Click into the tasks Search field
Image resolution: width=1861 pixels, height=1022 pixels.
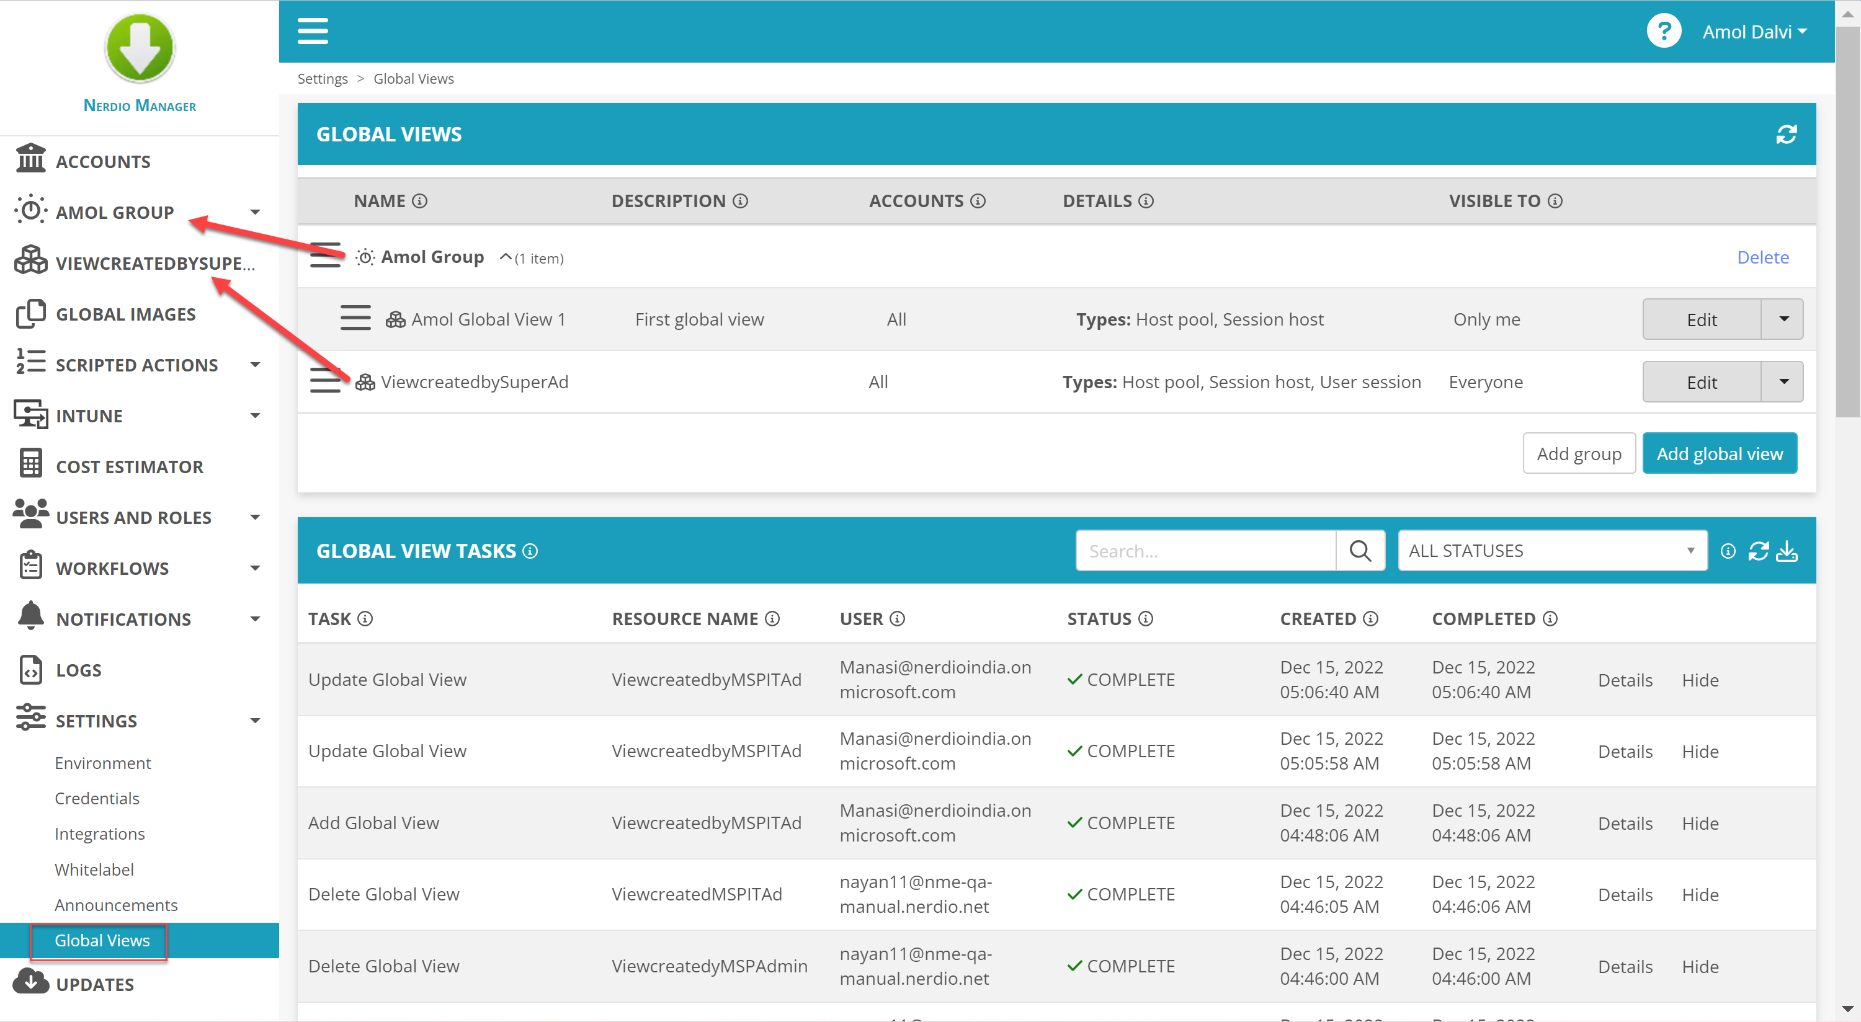click(x=1205, y=551)
